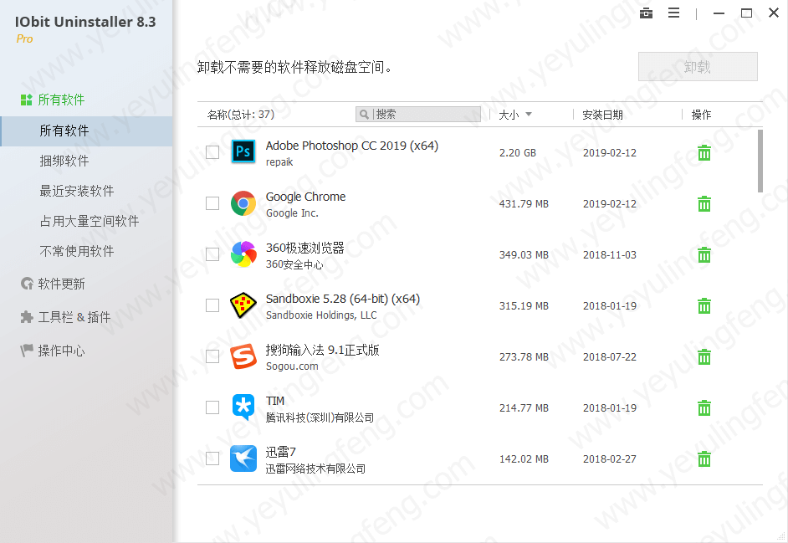
Task: Click the 2018-11-03 install date
Action: (610, 255)
